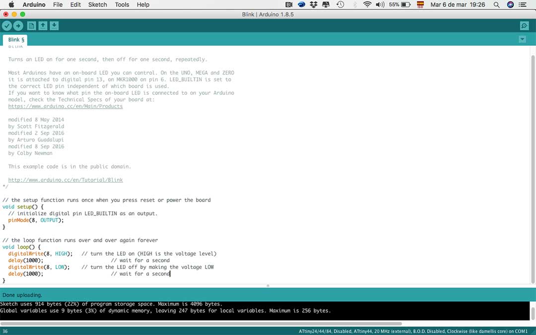The height and width of the screenshot is (335, 536).
Task: Click the editor/console divider handle dot
Action: coord(268,286)
